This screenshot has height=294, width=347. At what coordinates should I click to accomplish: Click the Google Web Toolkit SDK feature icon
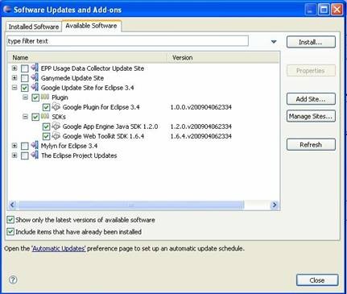(56, 135)
